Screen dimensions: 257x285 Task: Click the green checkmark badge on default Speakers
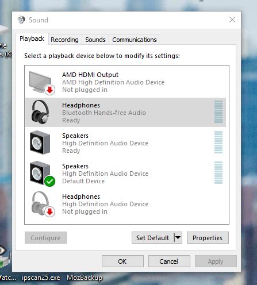click(50, 181)
